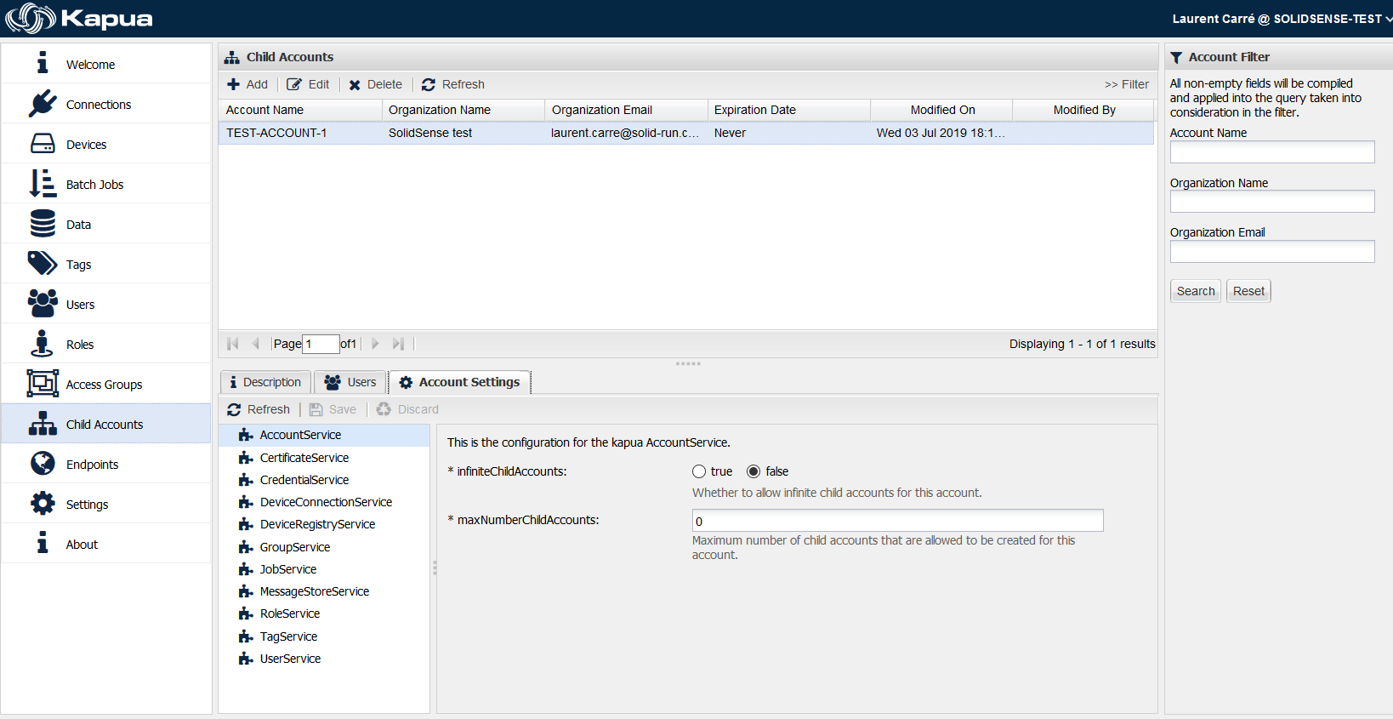Switch to the Account Settings tab
Viewport: 1393px width, 719px height.
460,382
